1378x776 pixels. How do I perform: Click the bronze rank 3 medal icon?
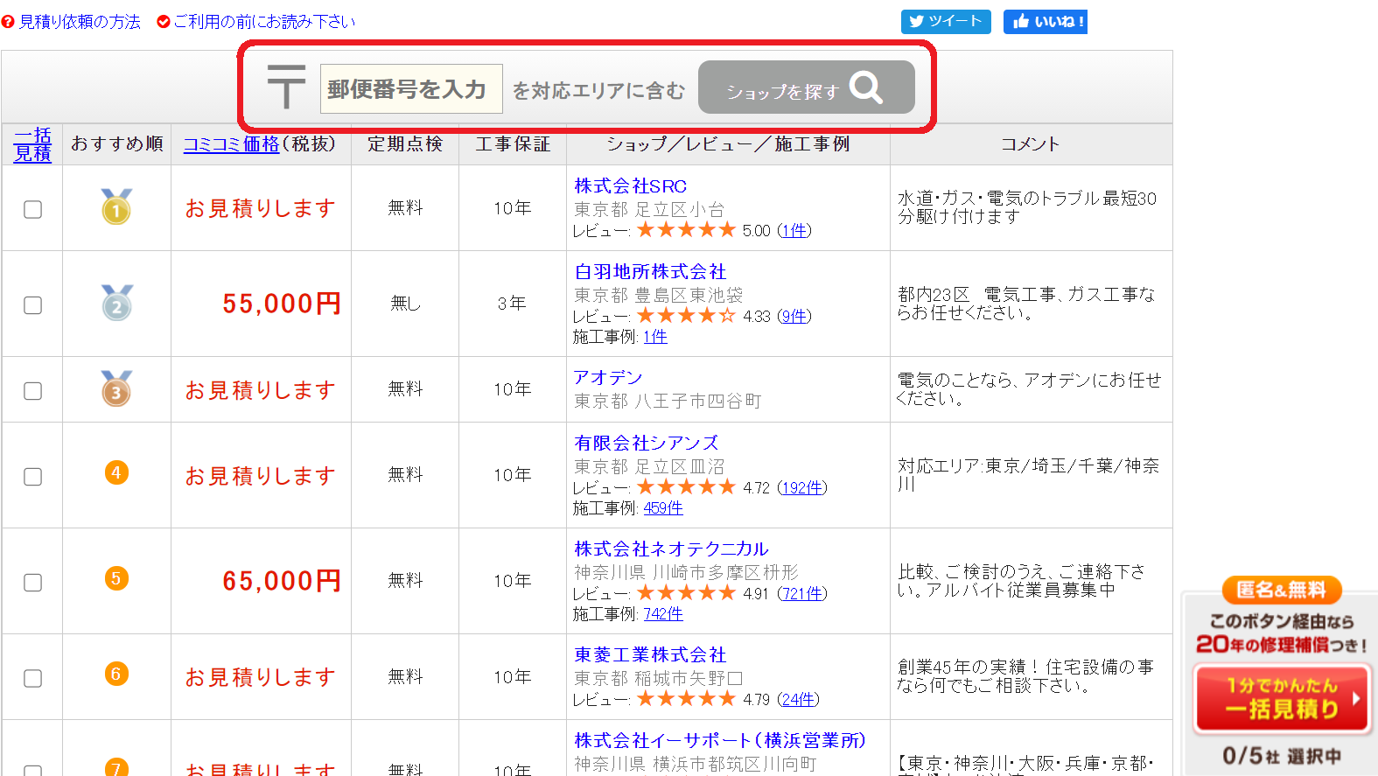point(116,388)
